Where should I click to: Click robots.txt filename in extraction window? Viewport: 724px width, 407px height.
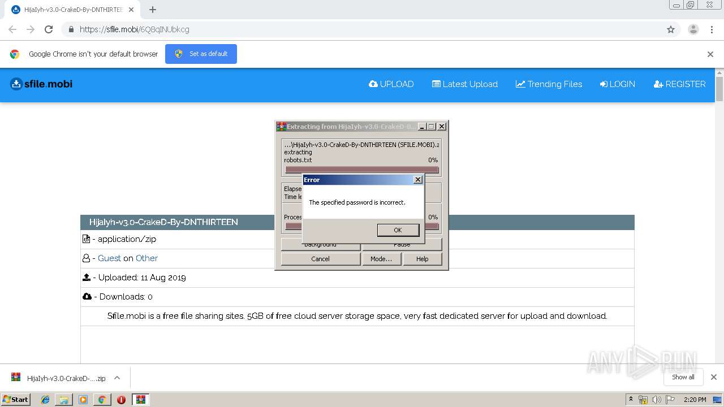[298, 160]
